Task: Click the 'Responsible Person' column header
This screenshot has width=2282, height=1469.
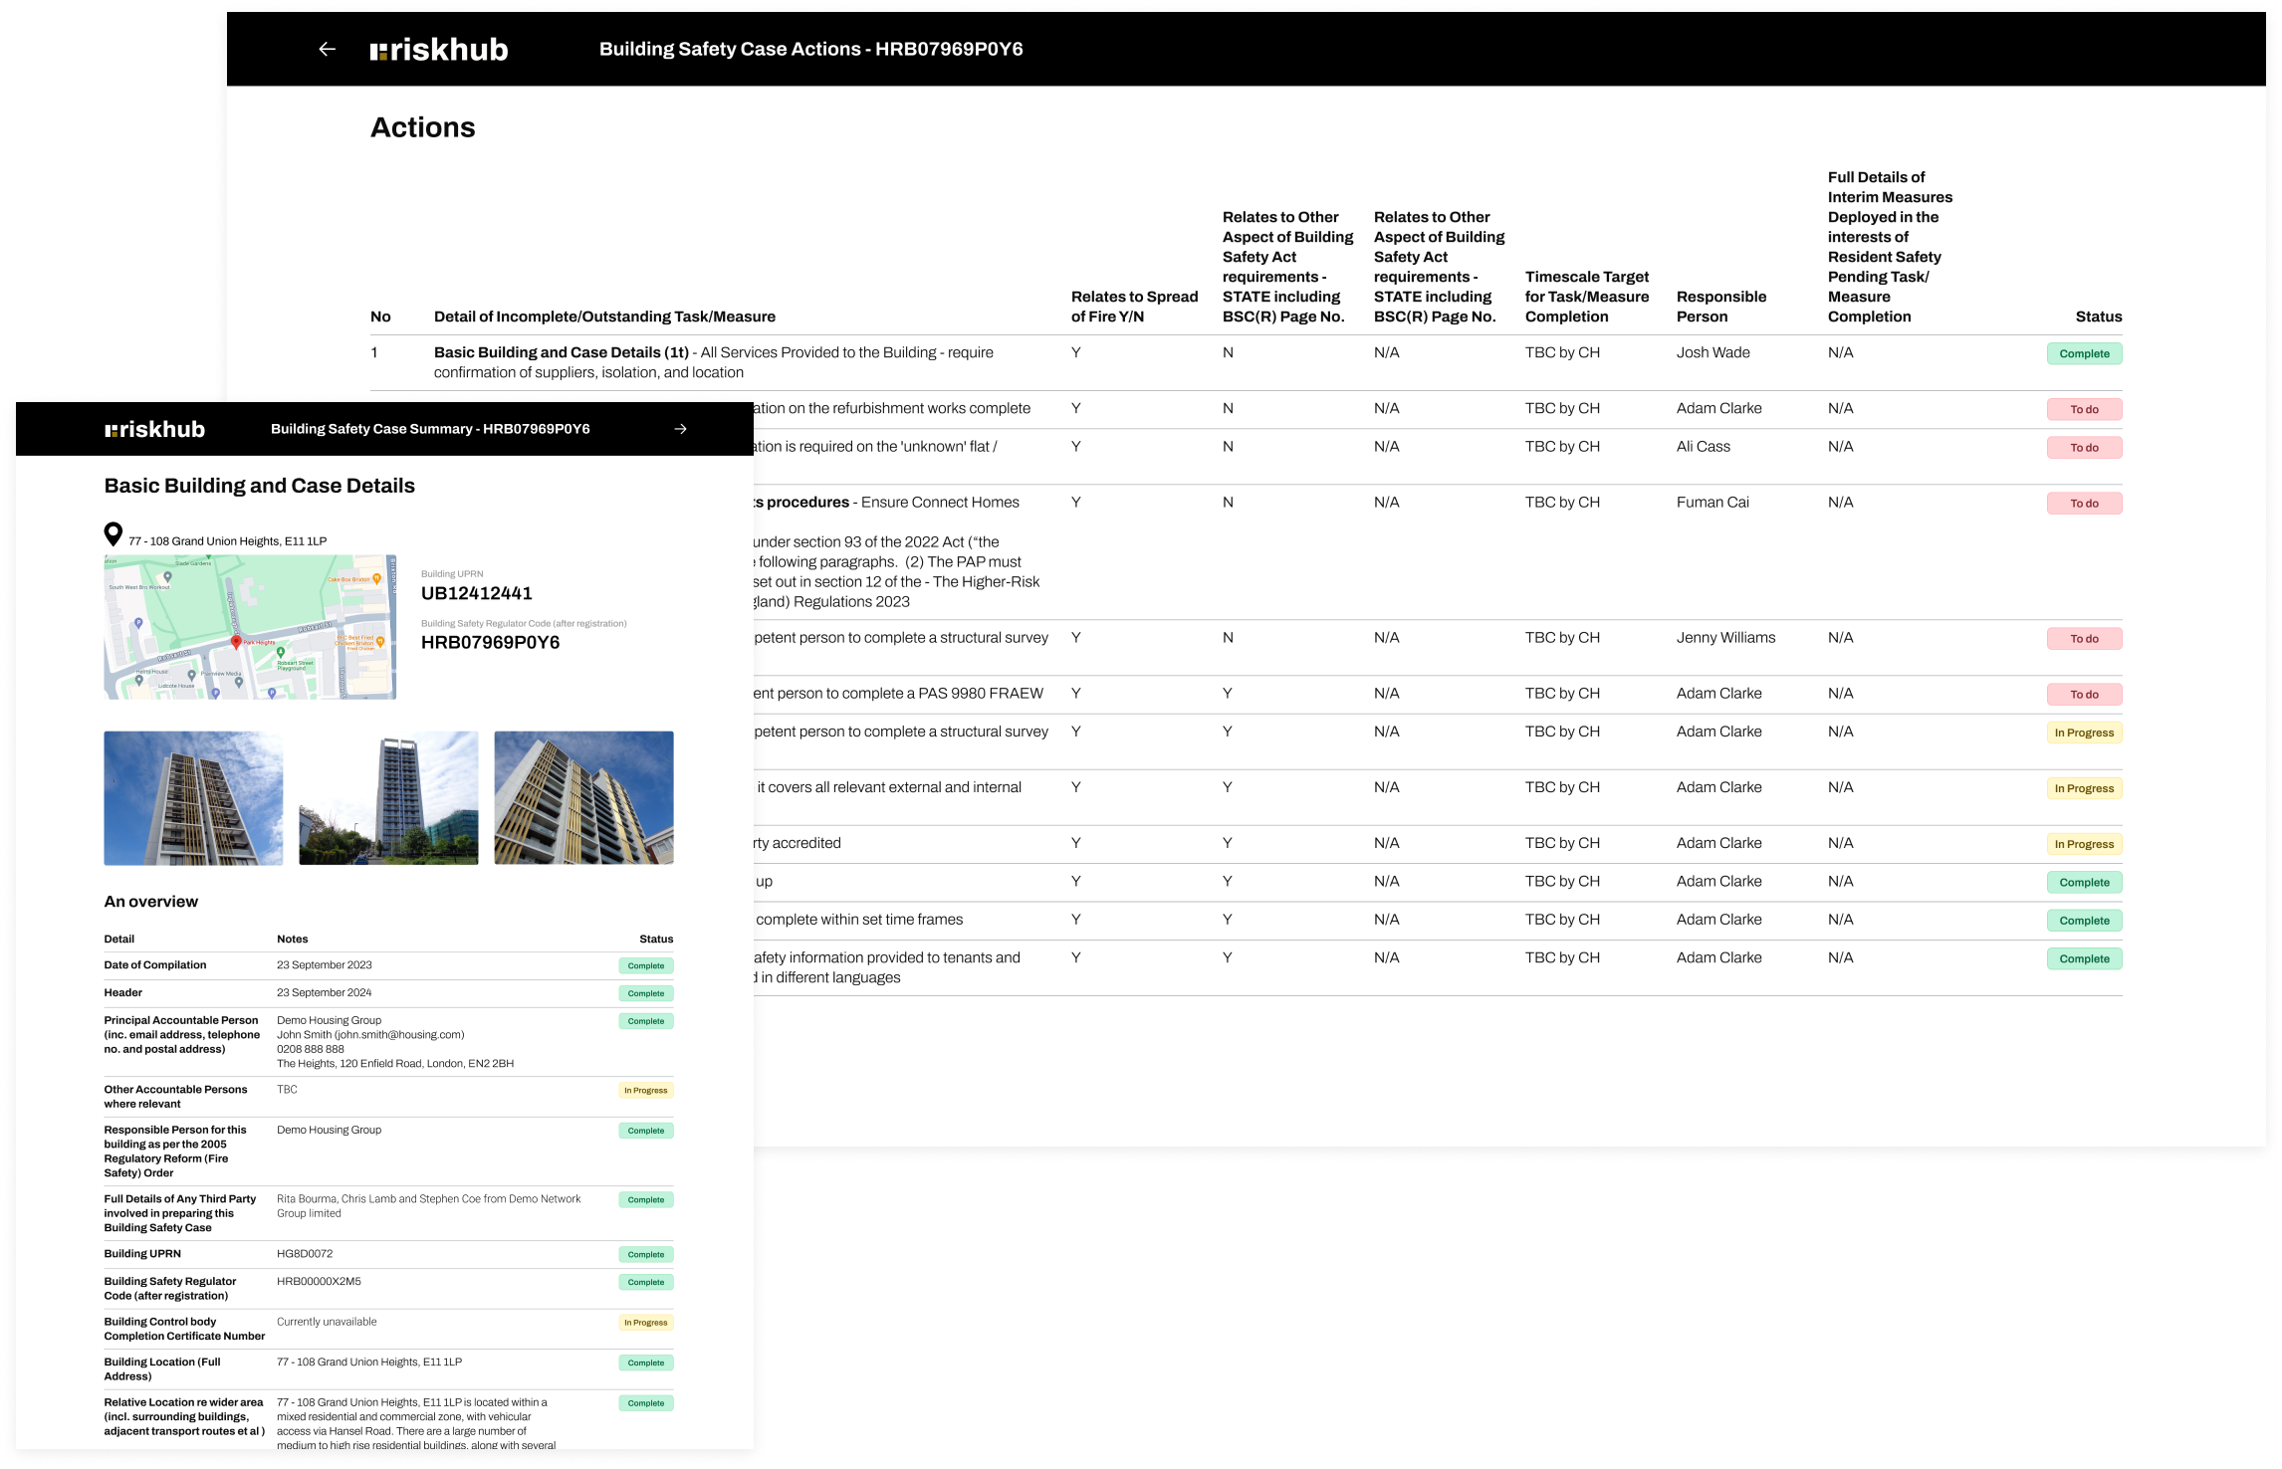Action: [x=1721, y=307]
